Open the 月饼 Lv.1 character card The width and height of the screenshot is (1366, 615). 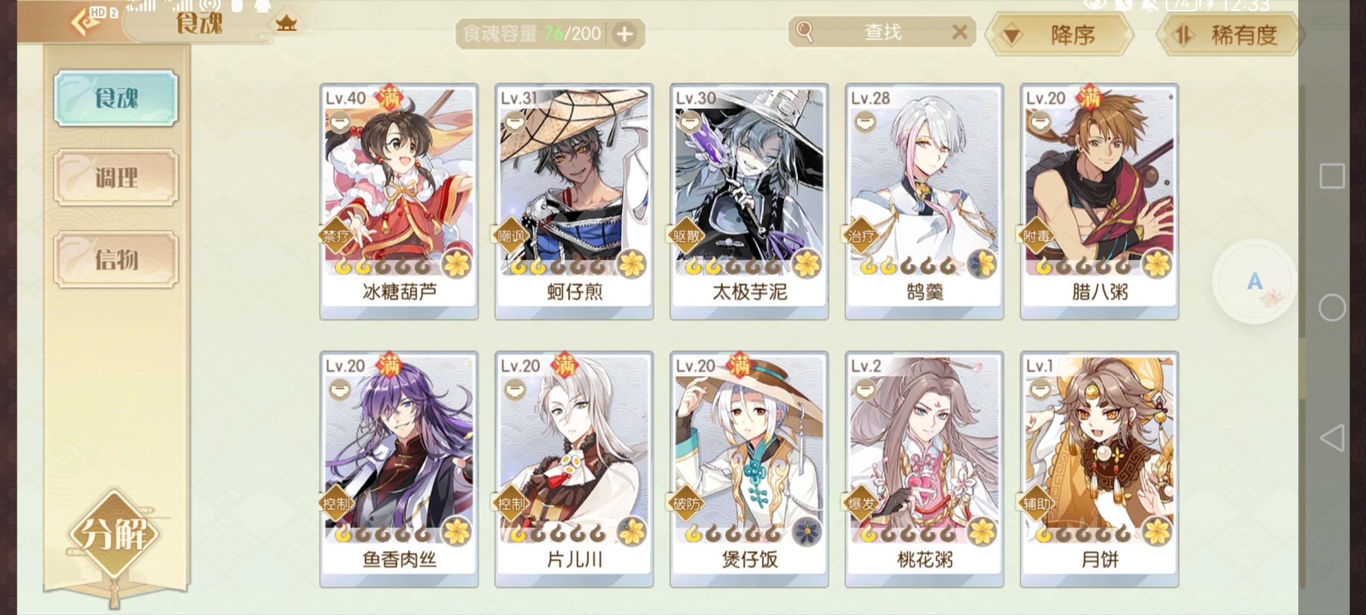pyautogui.click(x=1099, y=469)
